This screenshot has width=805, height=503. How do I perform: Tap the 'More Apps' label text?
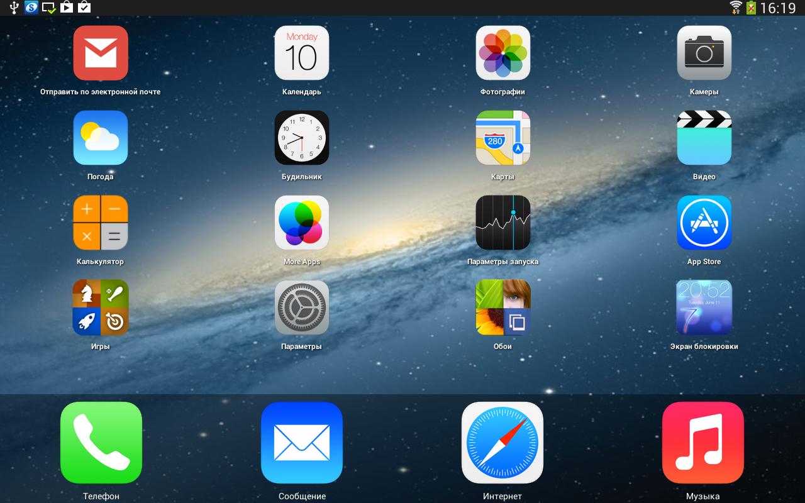tap(302, 262)
